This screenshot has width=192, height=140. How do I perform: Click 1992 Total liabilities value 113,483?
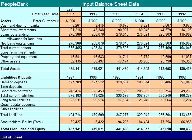182,115
